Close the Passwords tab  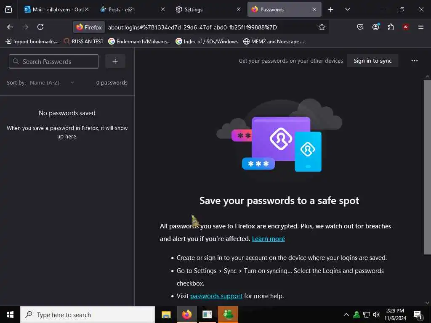click(314, 9)
